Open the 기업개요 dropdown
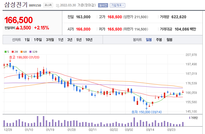205x134 pixels. 118,5
